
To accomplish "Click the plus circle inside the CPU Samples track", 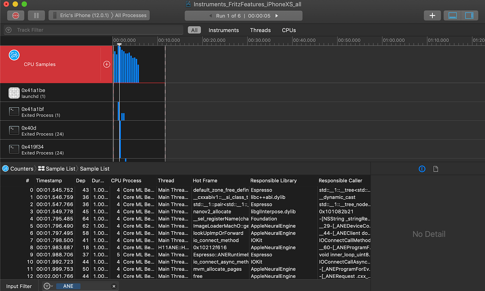I will [107, 64].
